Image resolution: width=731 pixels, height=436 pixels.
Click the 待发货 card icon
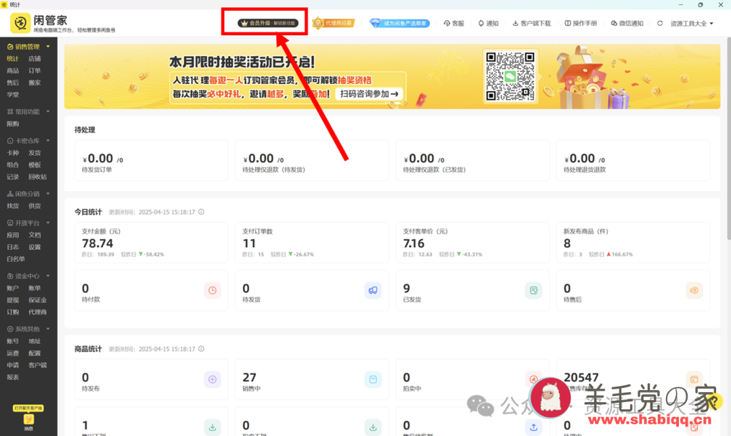pos(373,290)
